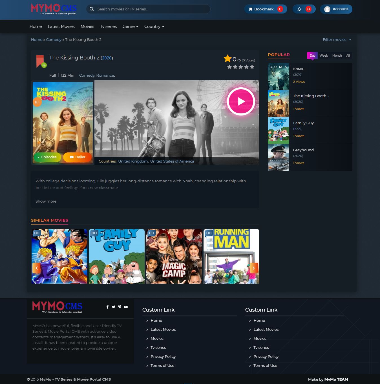Open the Pinterest footer icon
380x384 pixels.
pyautogui.click(x=120, y=307)
